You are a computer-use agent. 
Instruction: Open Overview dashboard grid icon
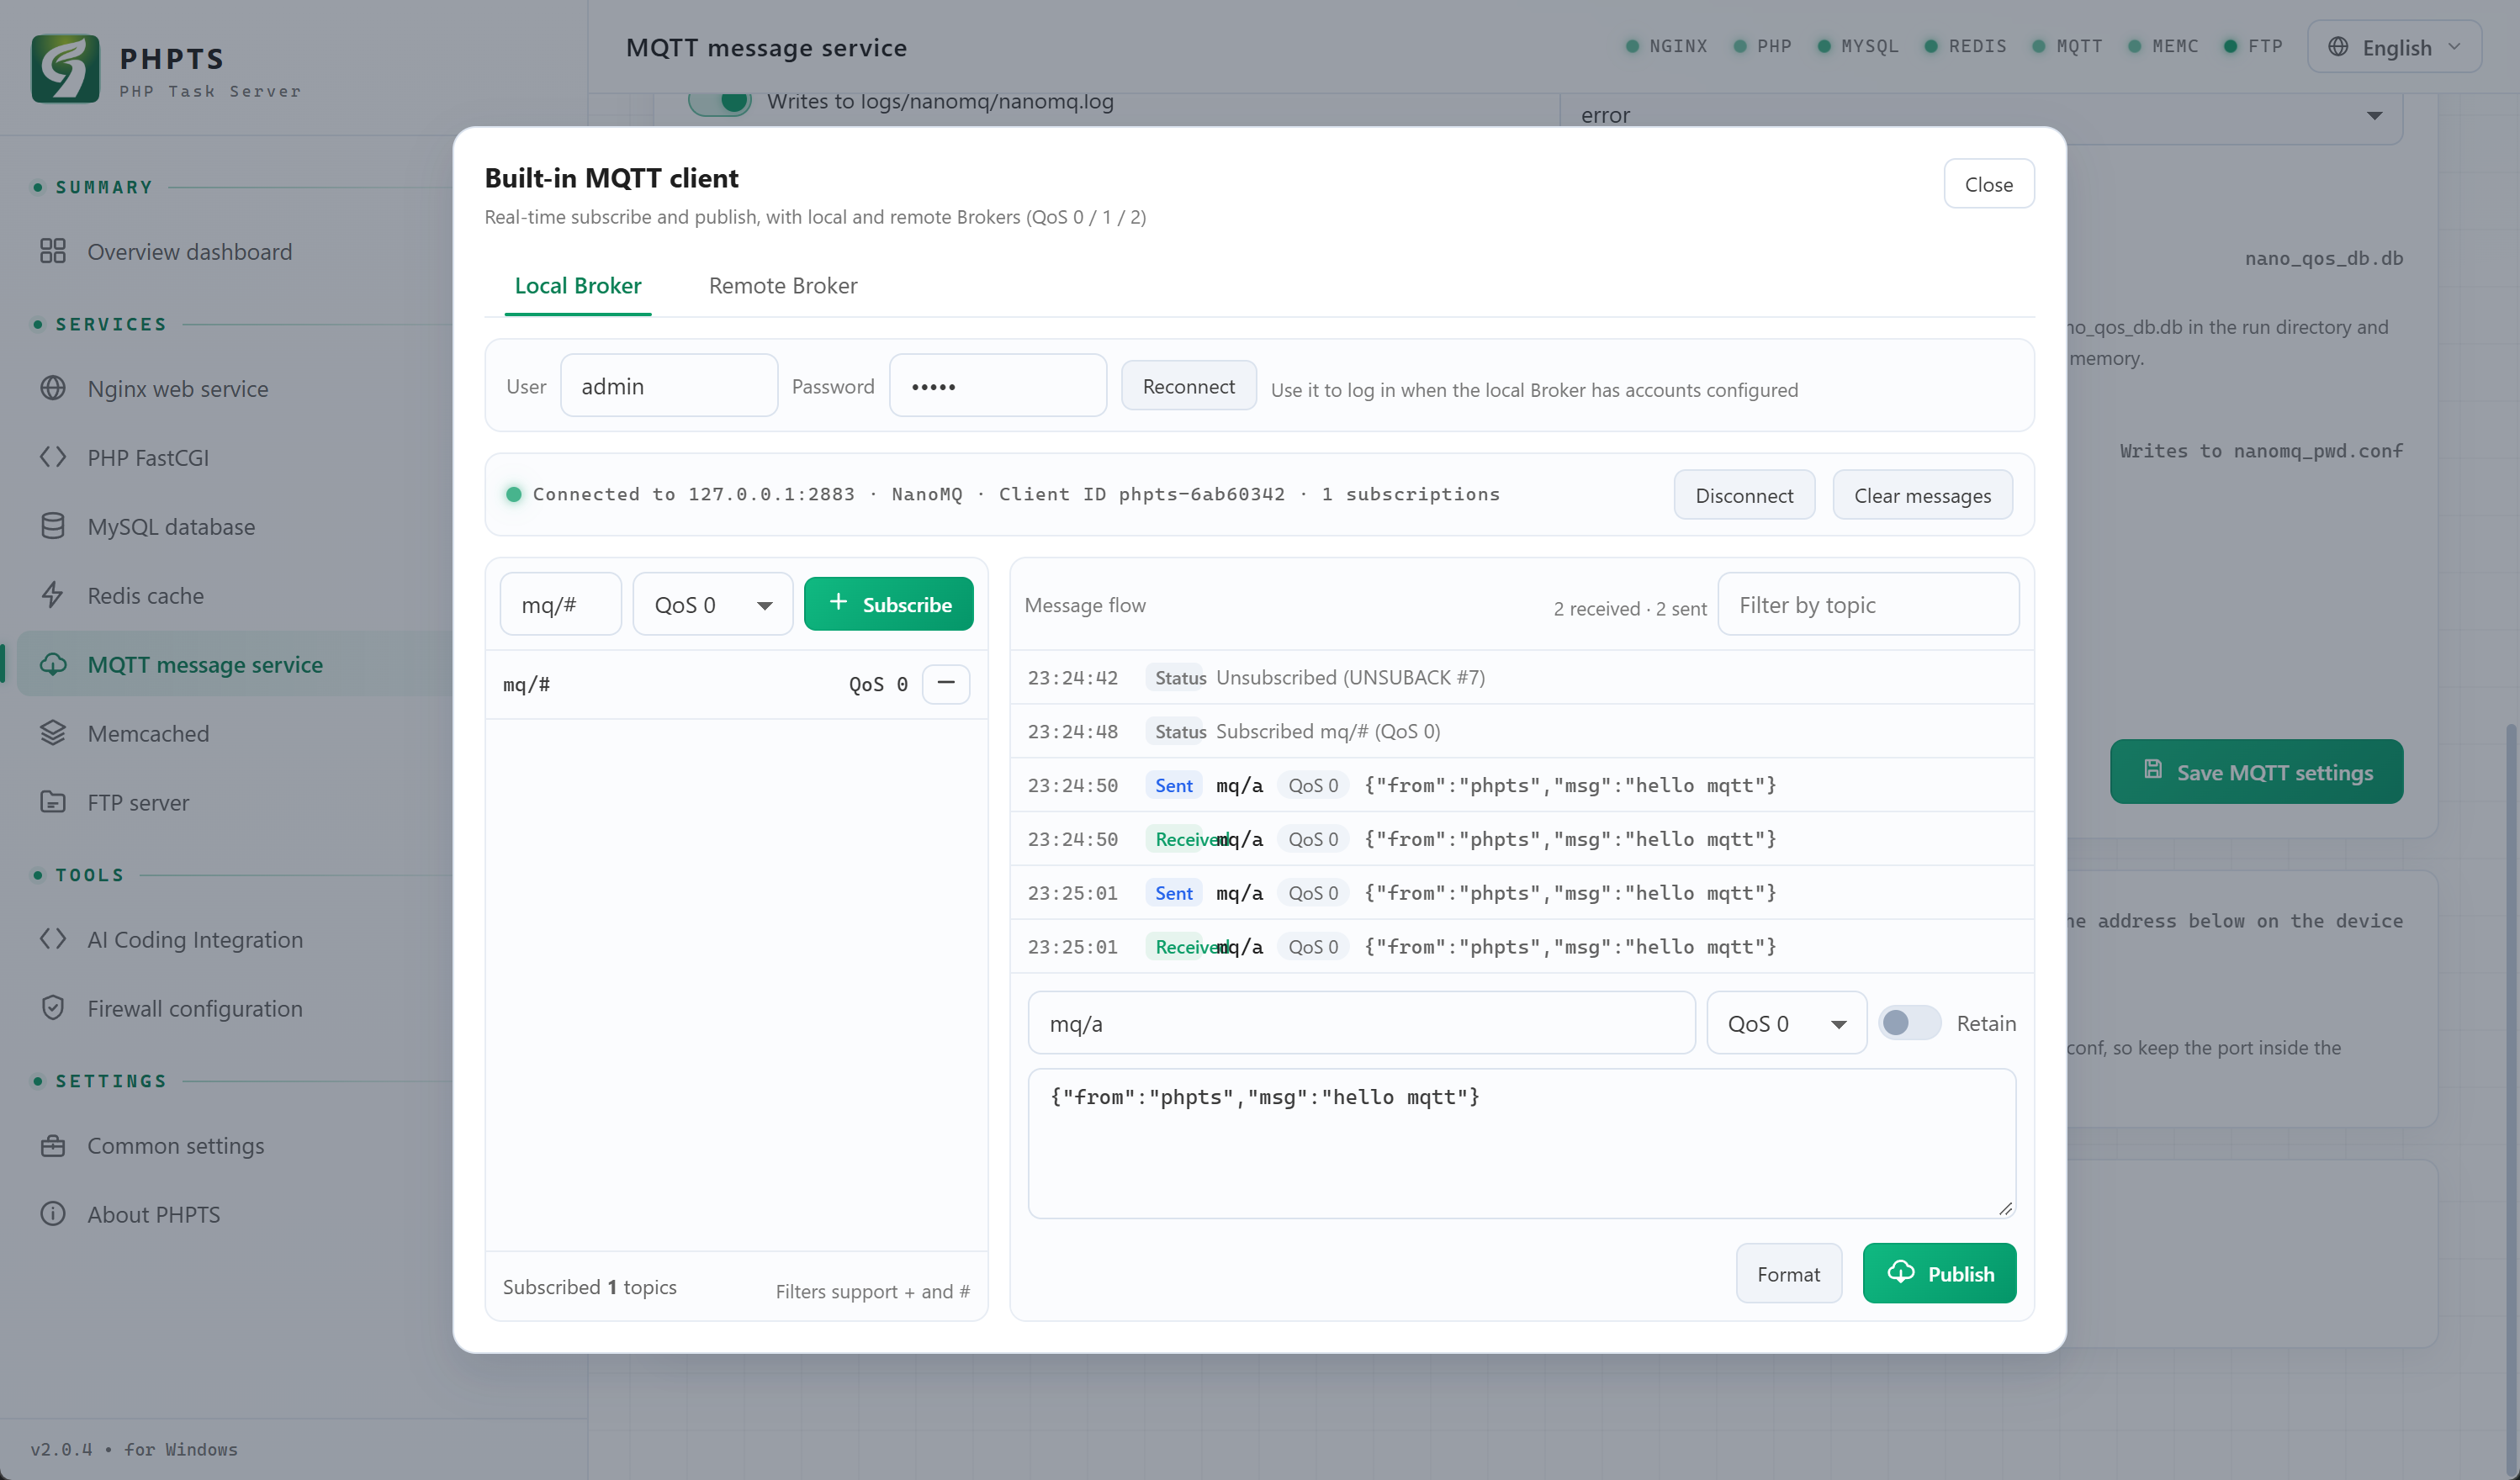coord(53,251)
